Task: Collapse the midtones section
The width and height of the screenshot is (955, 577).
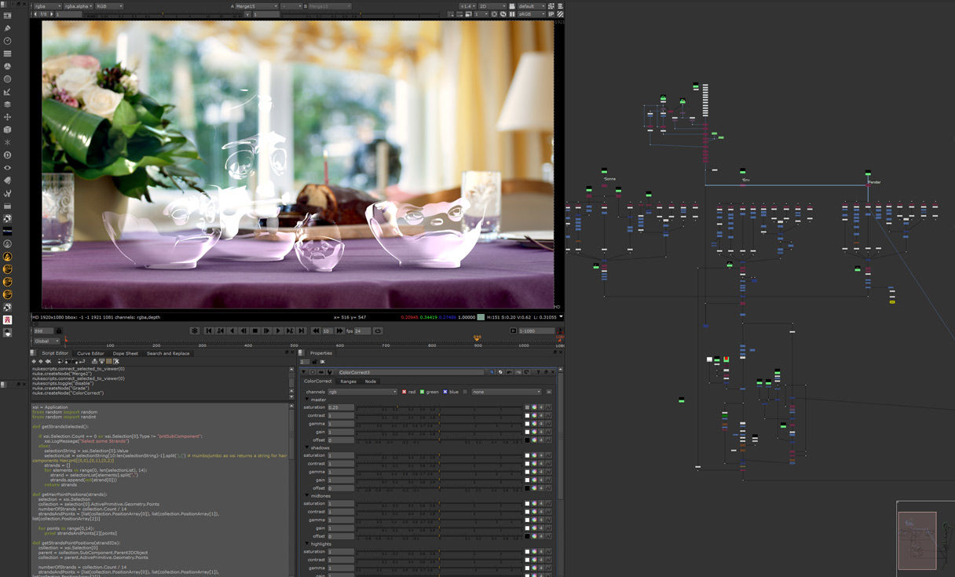Action: 307,495
